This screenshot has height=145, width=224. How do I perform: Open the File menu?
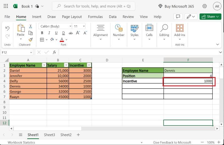pyautogui.click(x=7, y=17)
